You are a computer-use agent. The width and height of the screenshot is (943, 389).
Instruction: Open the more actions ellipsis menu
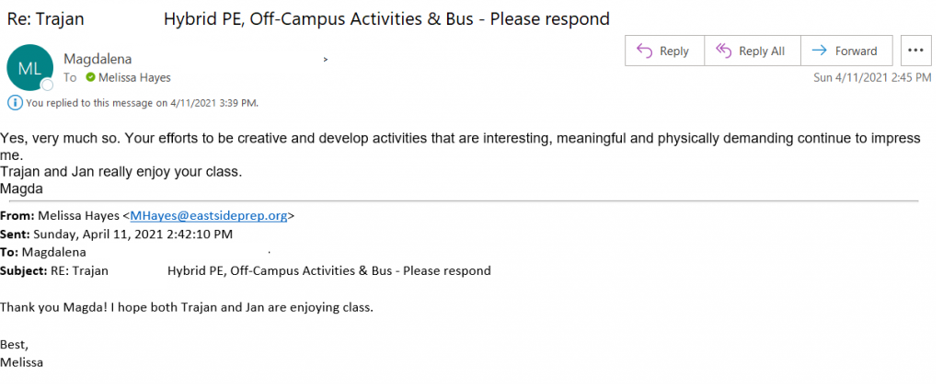(x=915, y=51)
